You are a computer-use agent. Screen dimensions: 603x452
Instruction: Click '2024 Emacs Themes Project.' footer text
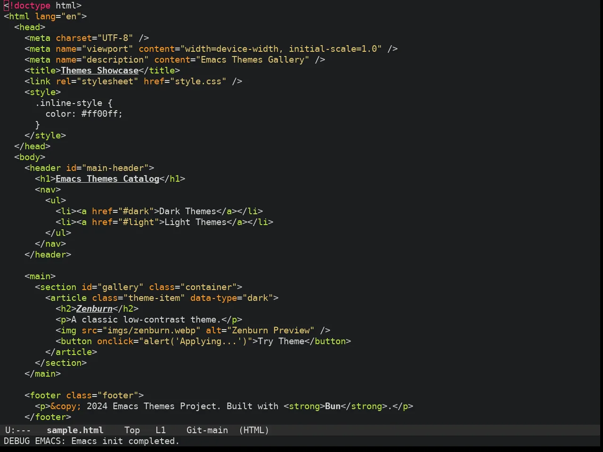click(x=154, y=406)
